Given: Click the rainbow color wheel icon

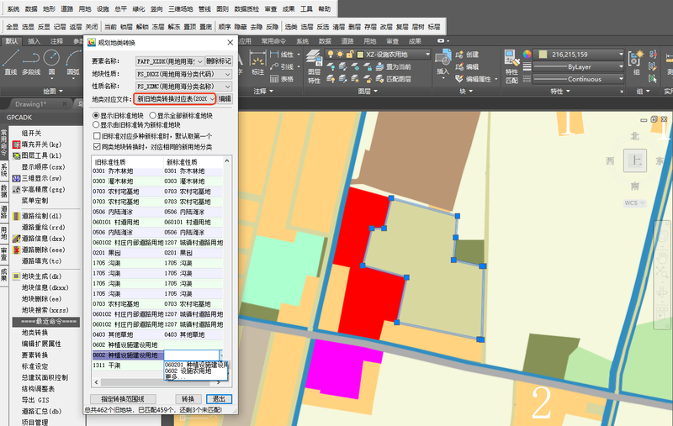Looking at the screenshot, I should tap(527, 54).
